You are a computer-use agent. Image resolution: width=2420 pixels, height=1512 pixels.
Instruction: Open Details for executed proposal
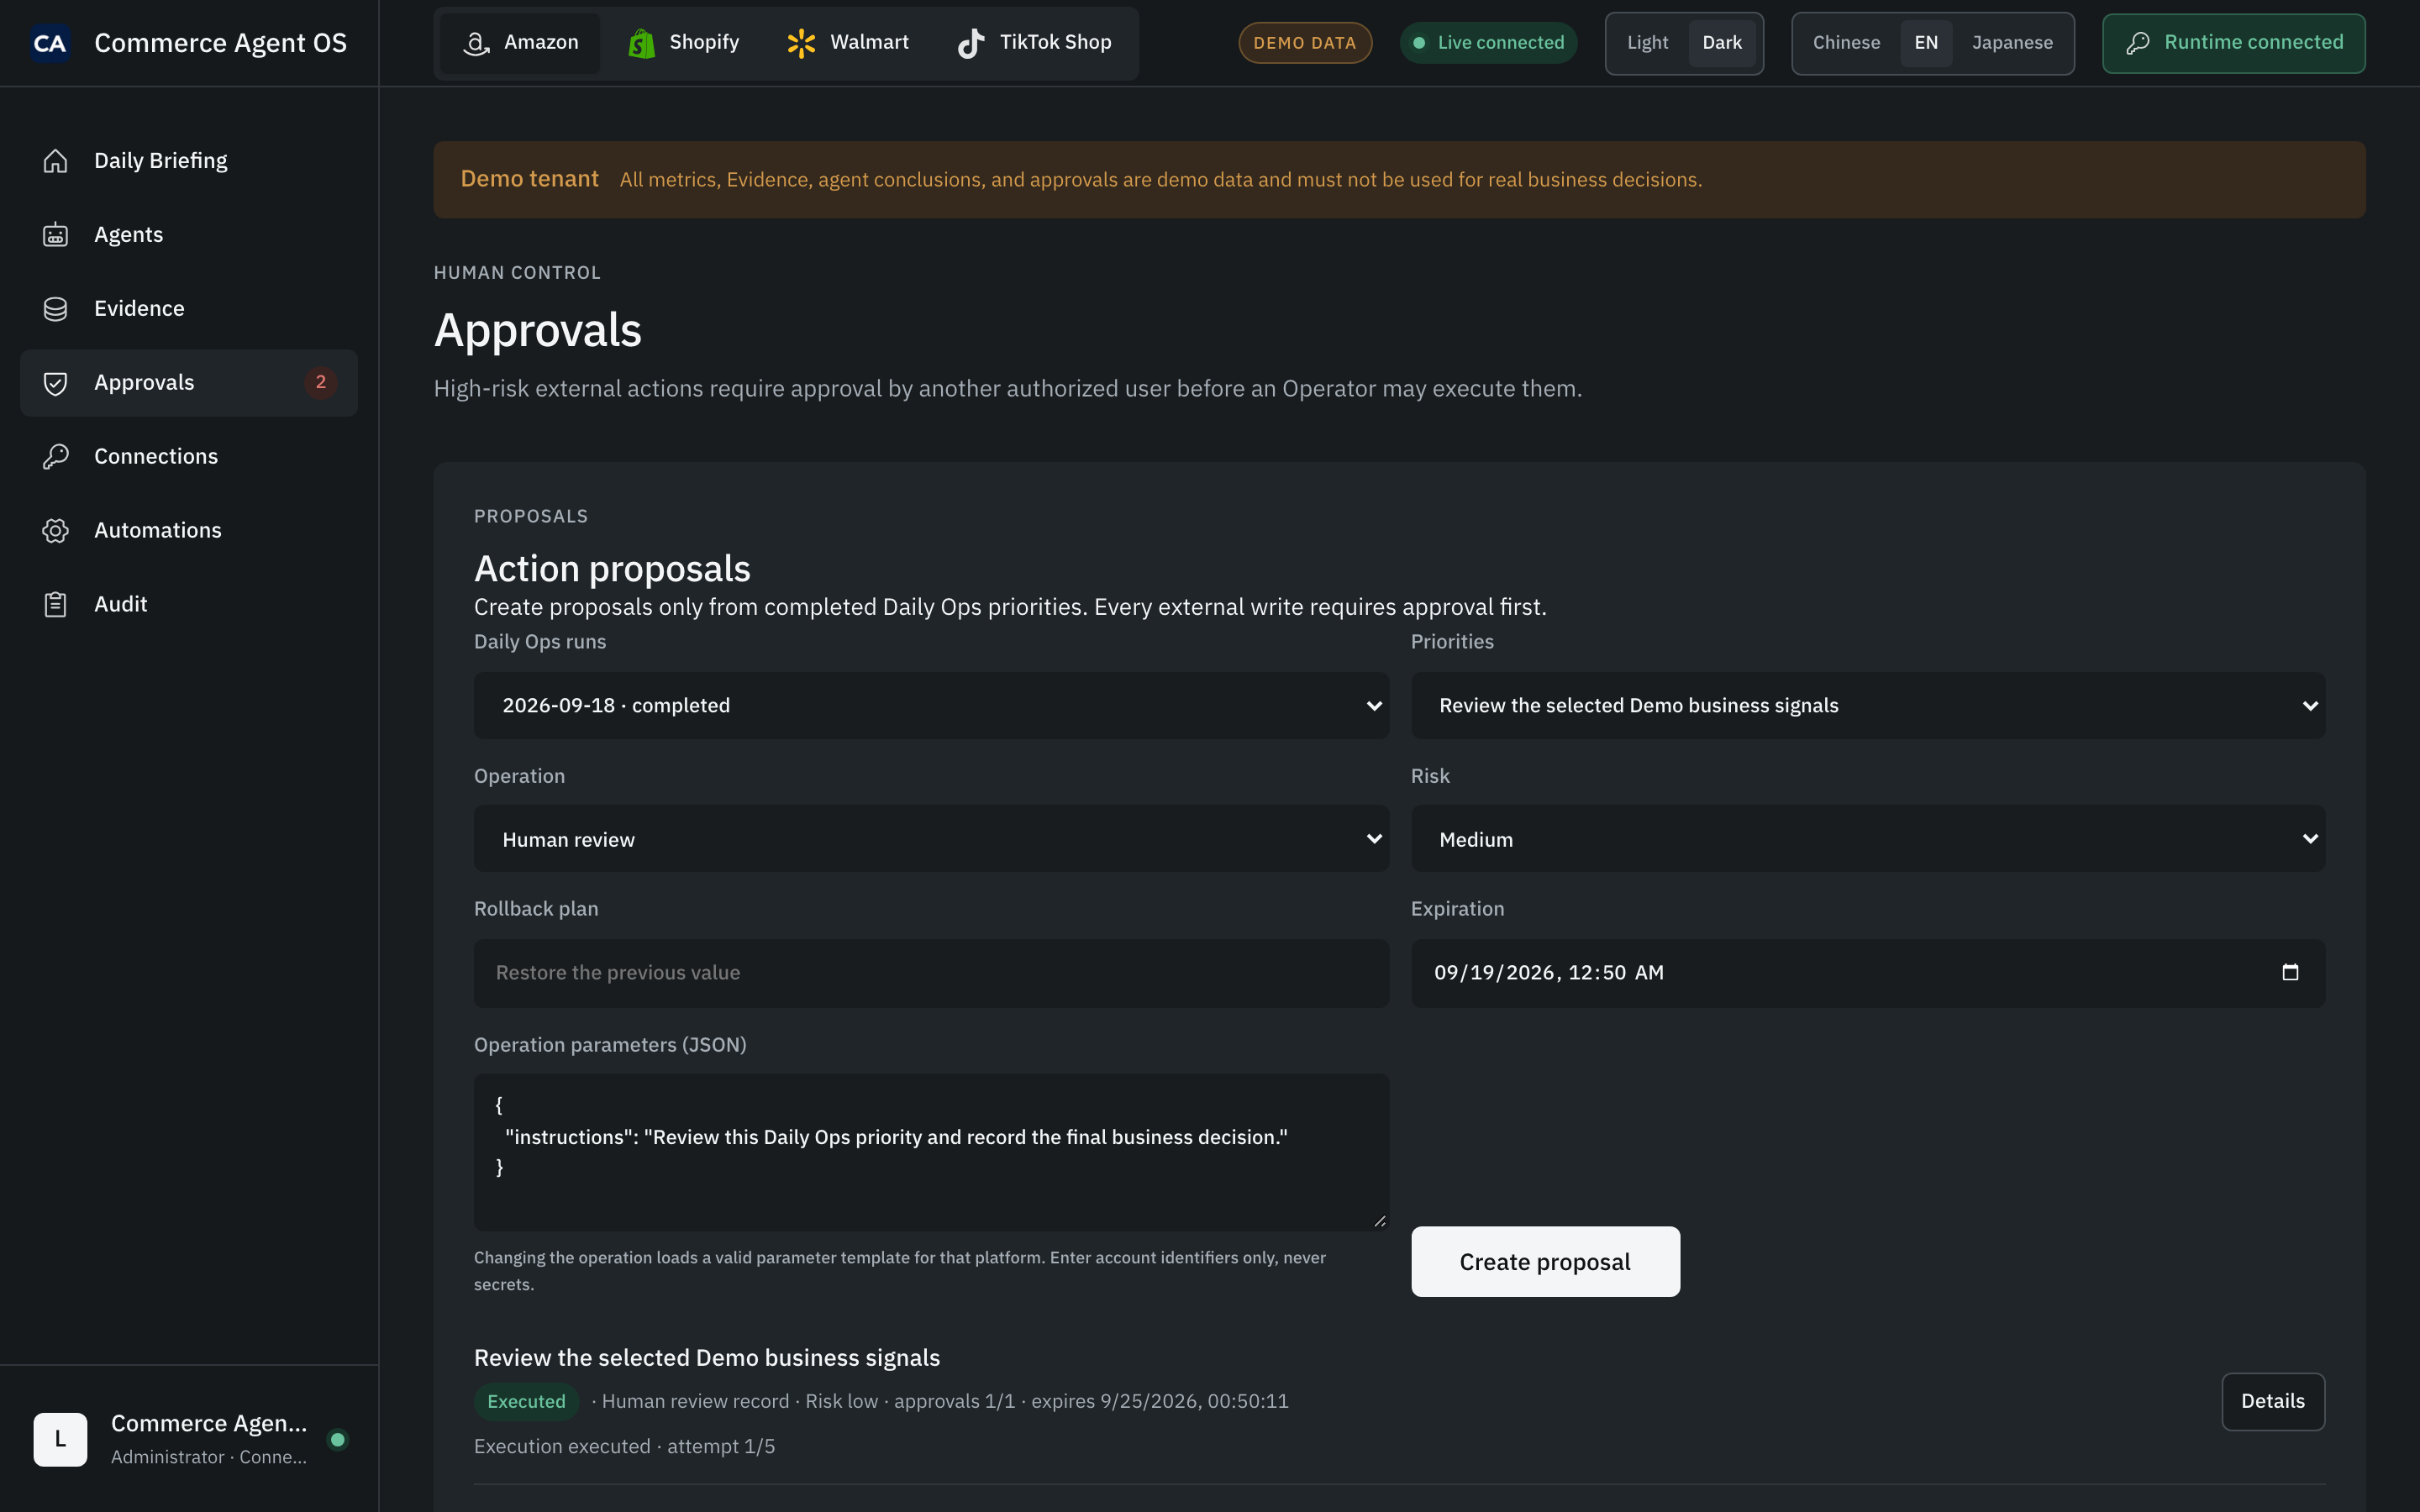coord(2273,1402)
